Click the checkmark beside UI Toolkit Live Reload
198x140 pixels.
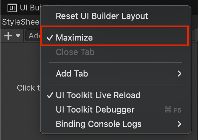pyautogui.click(x=50, y=95)
